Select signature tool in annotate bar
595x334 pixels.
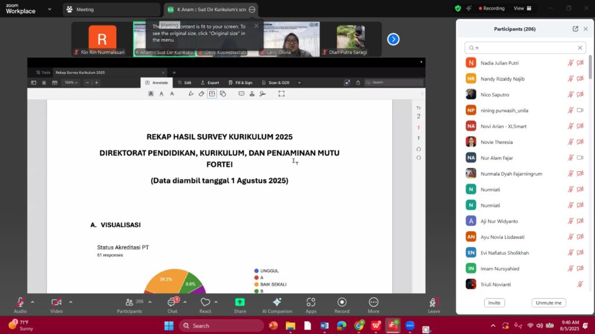(x=263, y=94)
